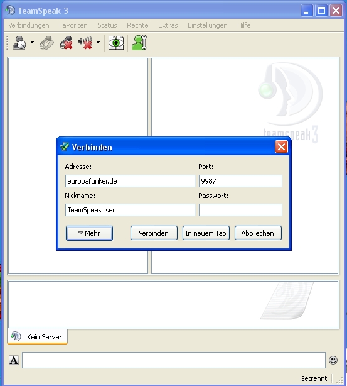This screenshot has height=386, width=347.
Task: Open contacts manager green user icon
Action: pos(139,43)
